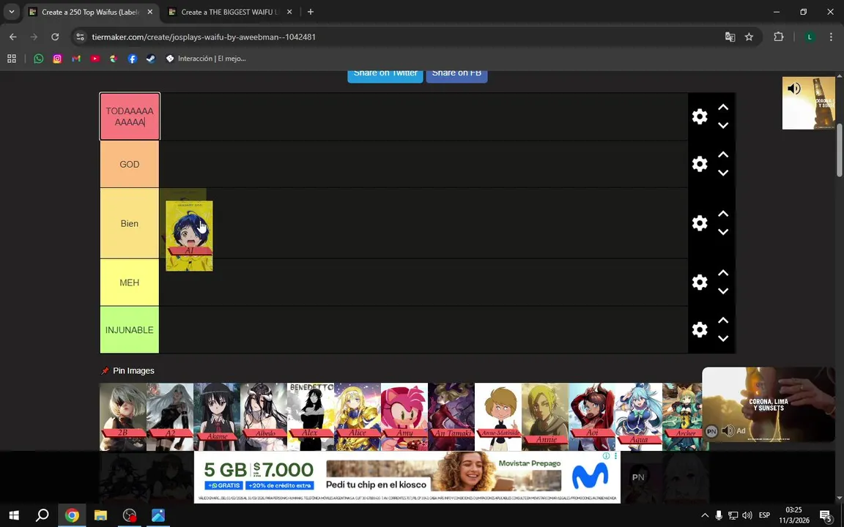Close the 250 Top Waifus tab
The image size is (844, 527).
(x=150, y=12)
